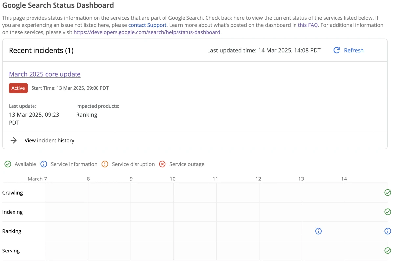Click the Impacted products Ranking value
This screenshot has height=263, width=394.
(87, 115)
